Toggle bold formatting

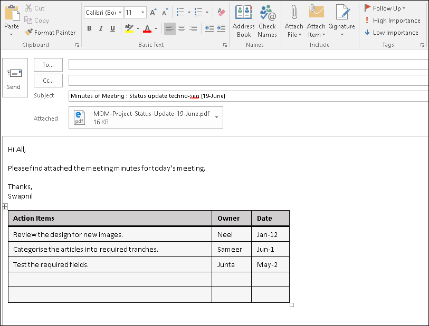tap(89, 28)
